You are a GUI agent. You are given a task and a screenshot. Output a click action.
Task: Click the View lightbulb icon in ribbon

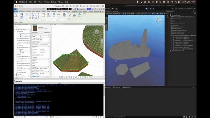pos(54,15)
